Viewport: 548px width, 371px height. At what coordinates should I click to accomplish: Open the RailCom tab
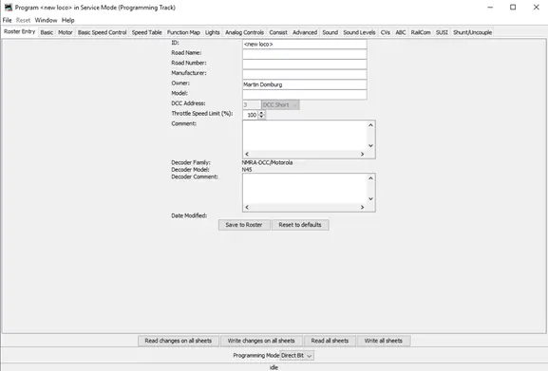(x=421, y=32)
